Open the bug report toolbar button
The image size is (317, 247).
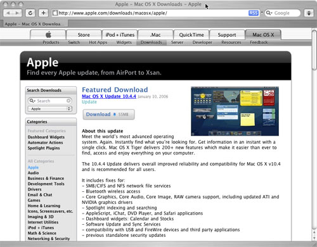[309, 13]
